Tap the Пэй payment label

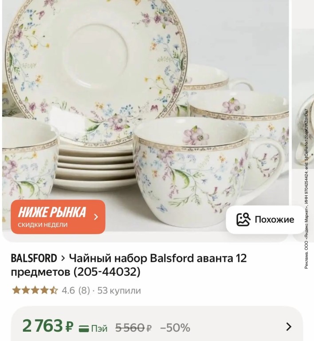[x=99, y=329]
